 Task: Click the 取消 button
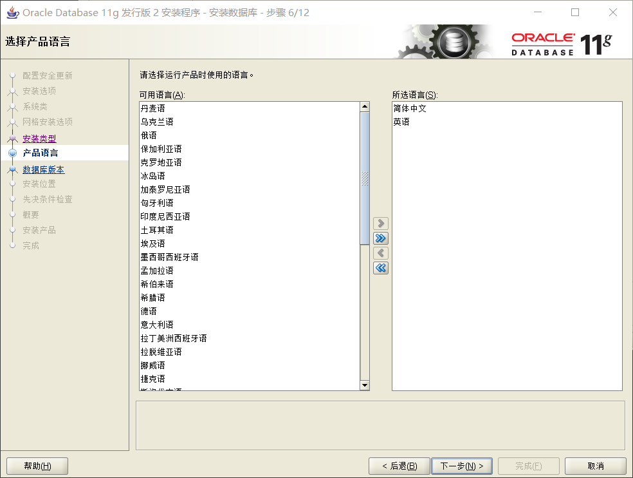[595, 466]
